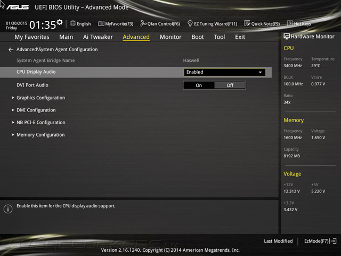Image resolution: width=341 pixels, height=256 pixels.
Task: Expand NB PCI-E Configuration
Action: click(x=41, y=123)
